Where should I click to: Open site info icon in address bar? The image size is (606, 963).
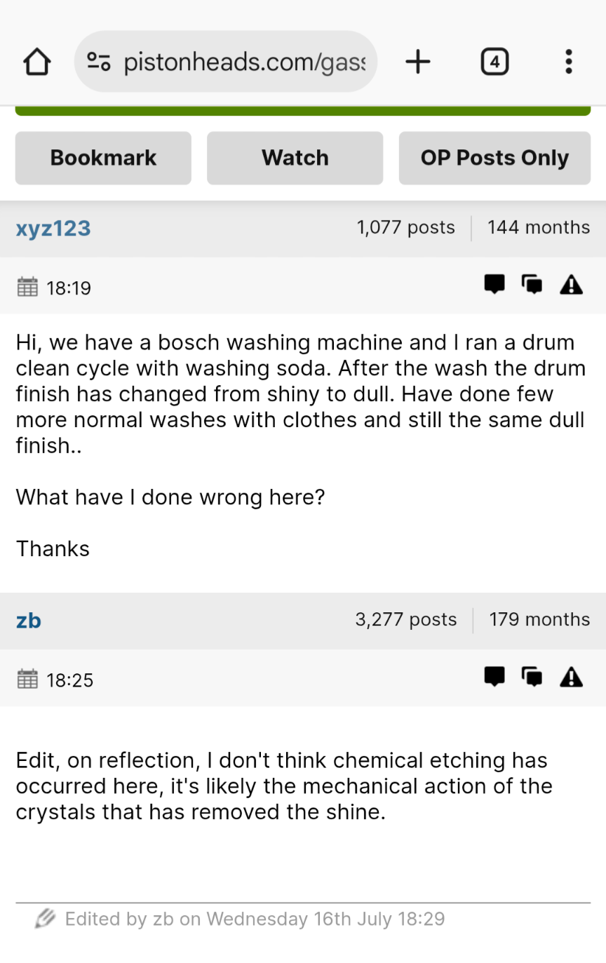tap(99, 62)
